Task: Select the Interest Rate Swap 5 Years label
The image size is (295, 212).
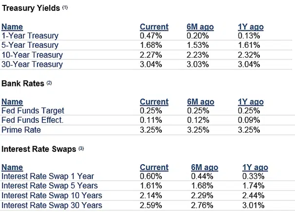Action: tap(50, 186)
